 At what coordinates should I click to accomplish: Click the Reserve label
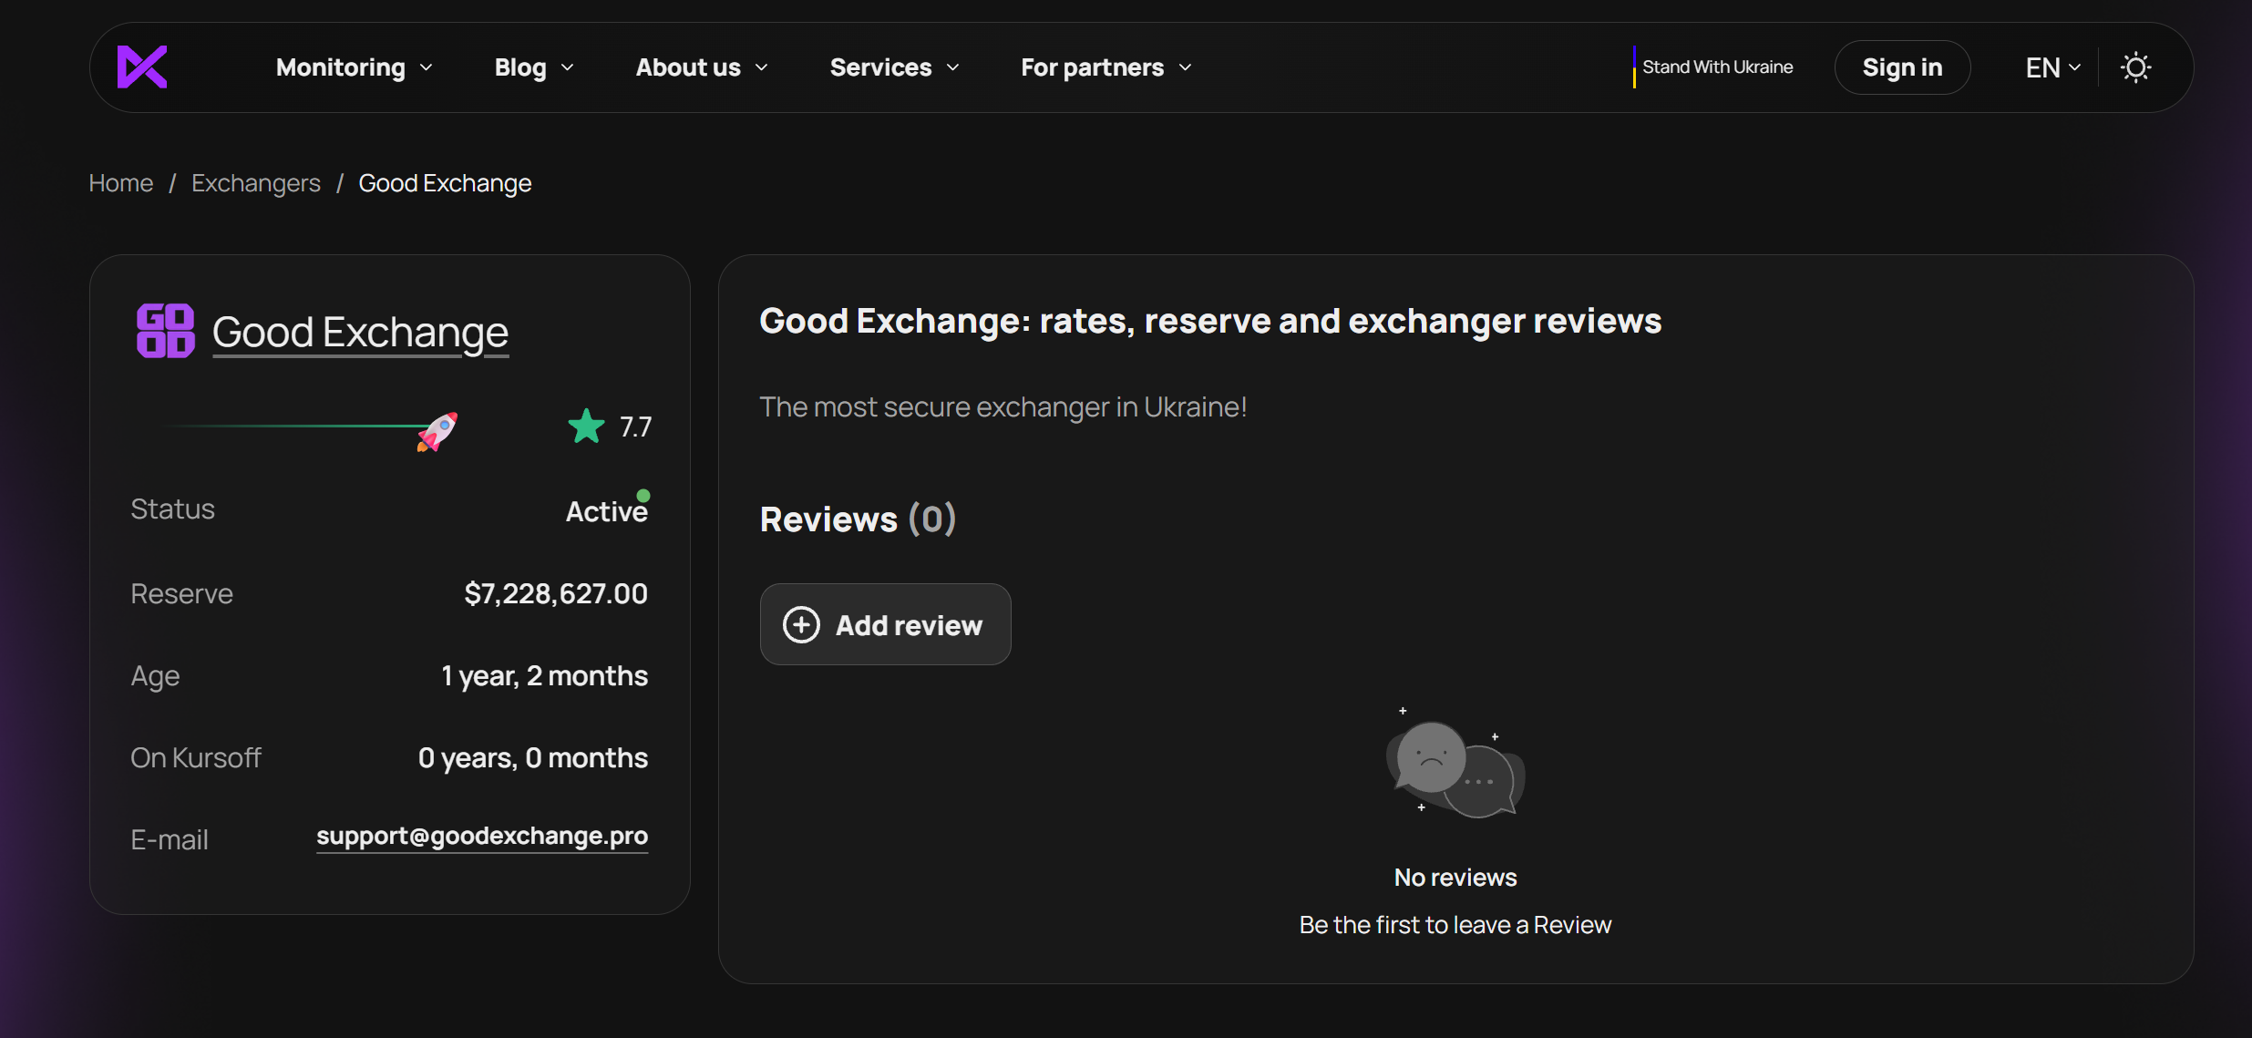pos(182,594)
